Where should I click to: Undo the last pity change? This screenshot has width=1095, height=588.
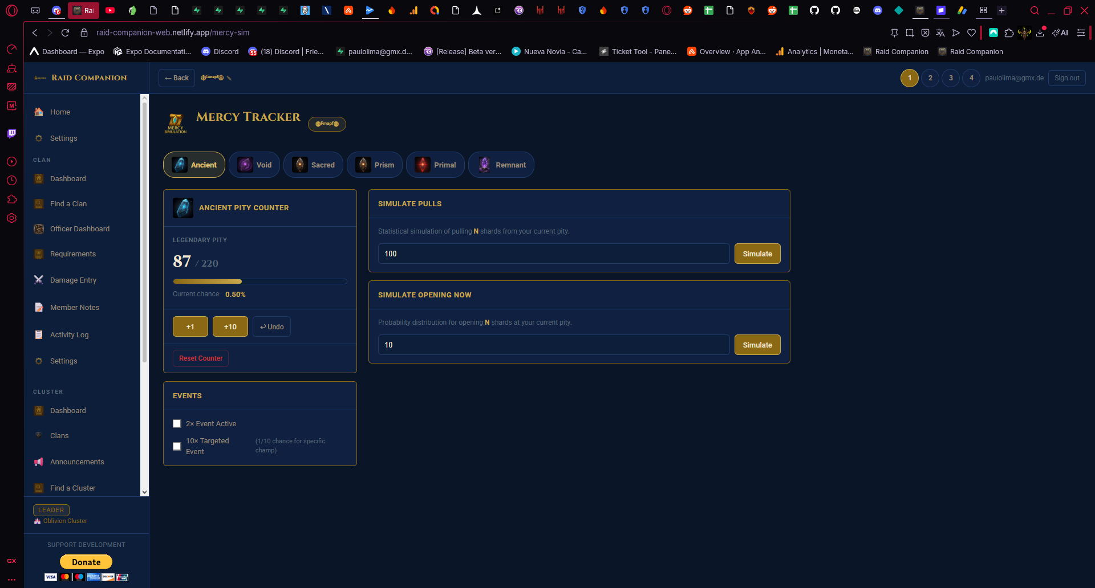click(x=271, y=326)
